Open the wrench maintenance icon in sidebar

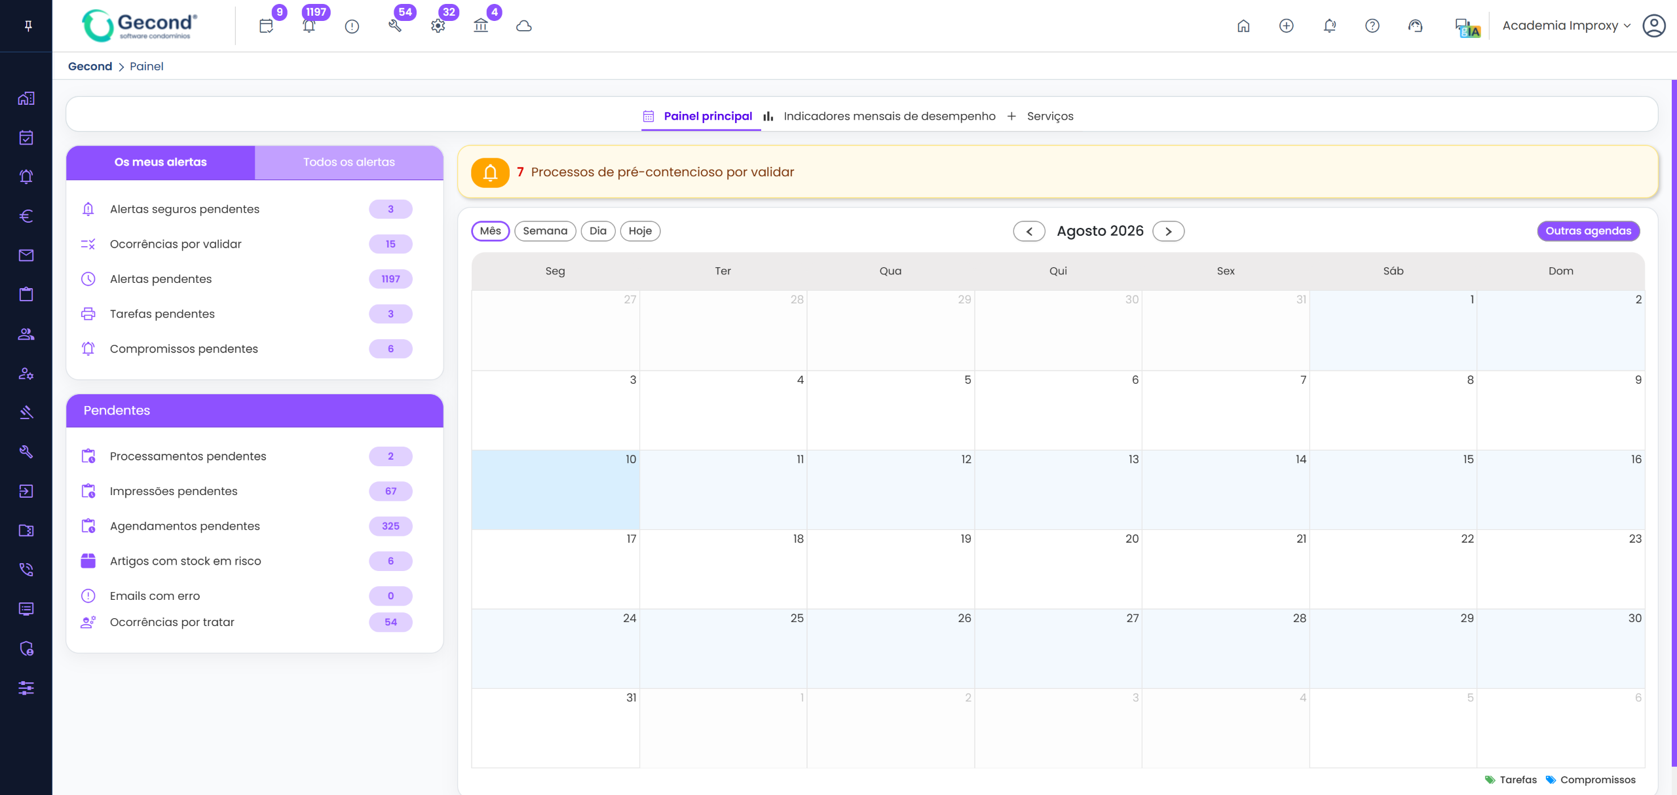[x=26, y=452]
